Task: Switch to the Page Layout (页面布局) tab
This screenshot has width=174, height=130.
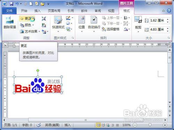Action: coord(54,11)
